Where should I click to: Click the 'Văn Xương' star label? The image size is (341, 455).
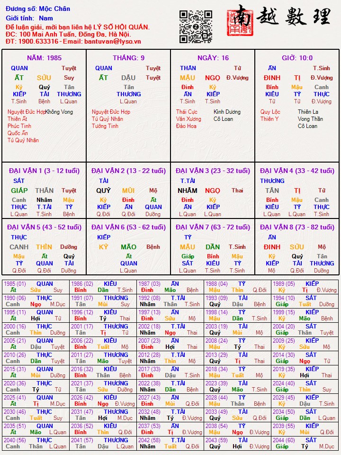188,119
